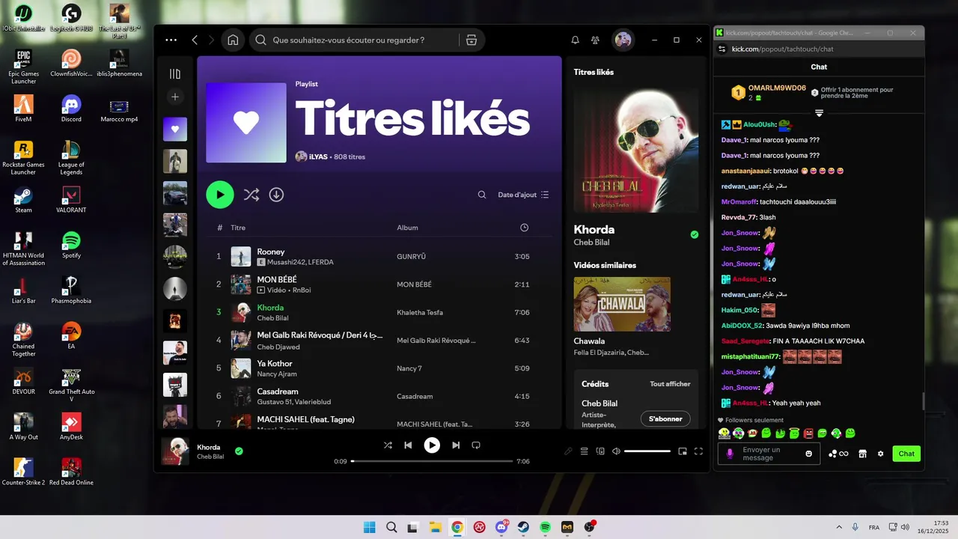
Task: Open the Kick points infinity icon
Action: click(838, 454)
